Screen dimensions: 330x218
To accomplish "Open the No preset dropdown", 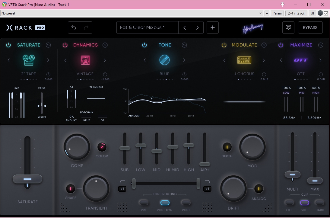I will pyautogui.click(x=132, y=13).
